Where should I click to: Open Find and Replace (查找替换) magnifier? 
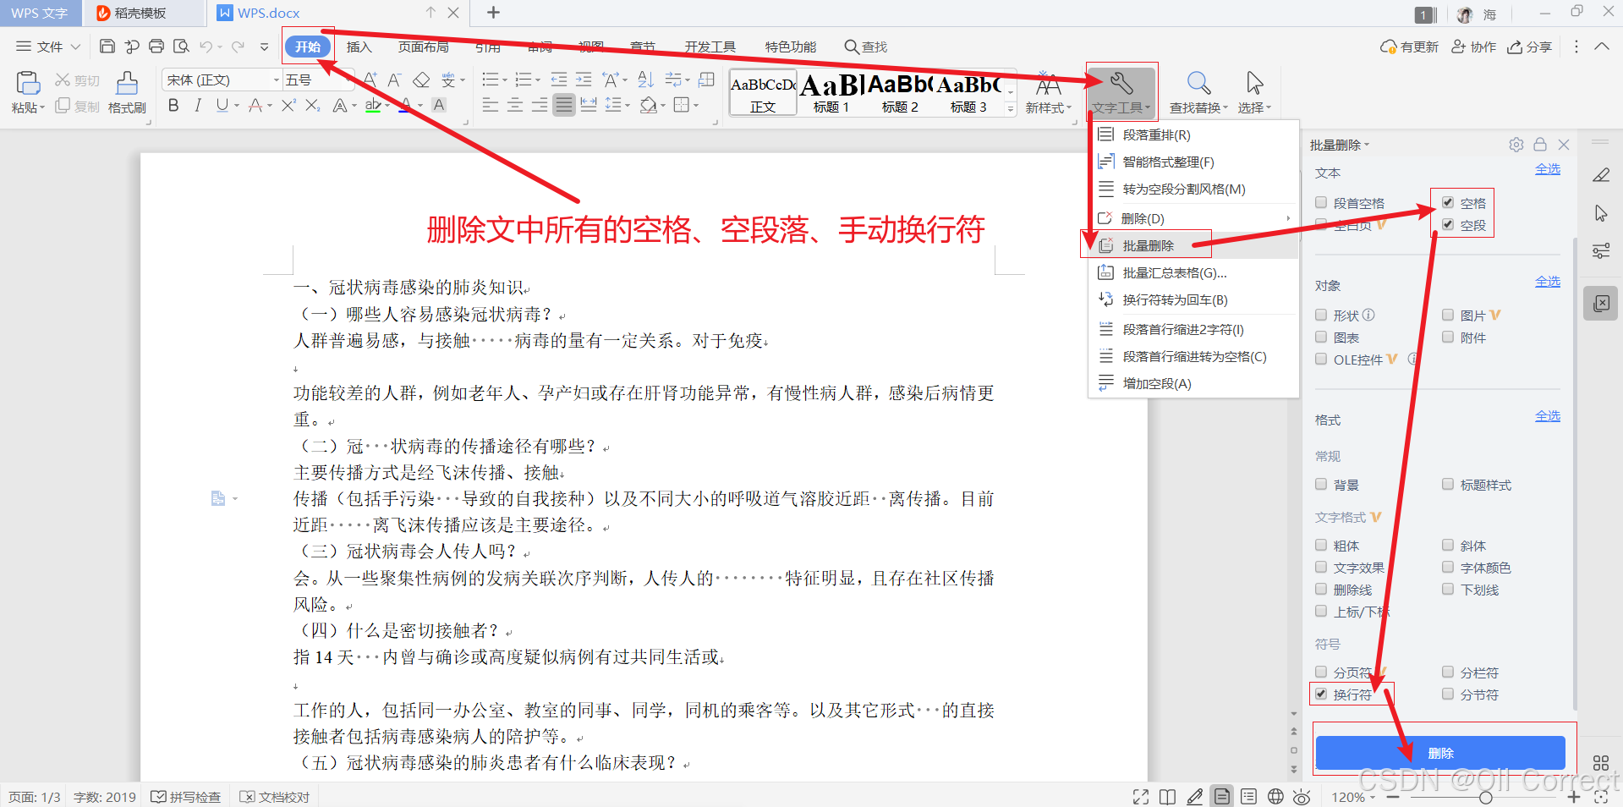[x=1198, y=92]
